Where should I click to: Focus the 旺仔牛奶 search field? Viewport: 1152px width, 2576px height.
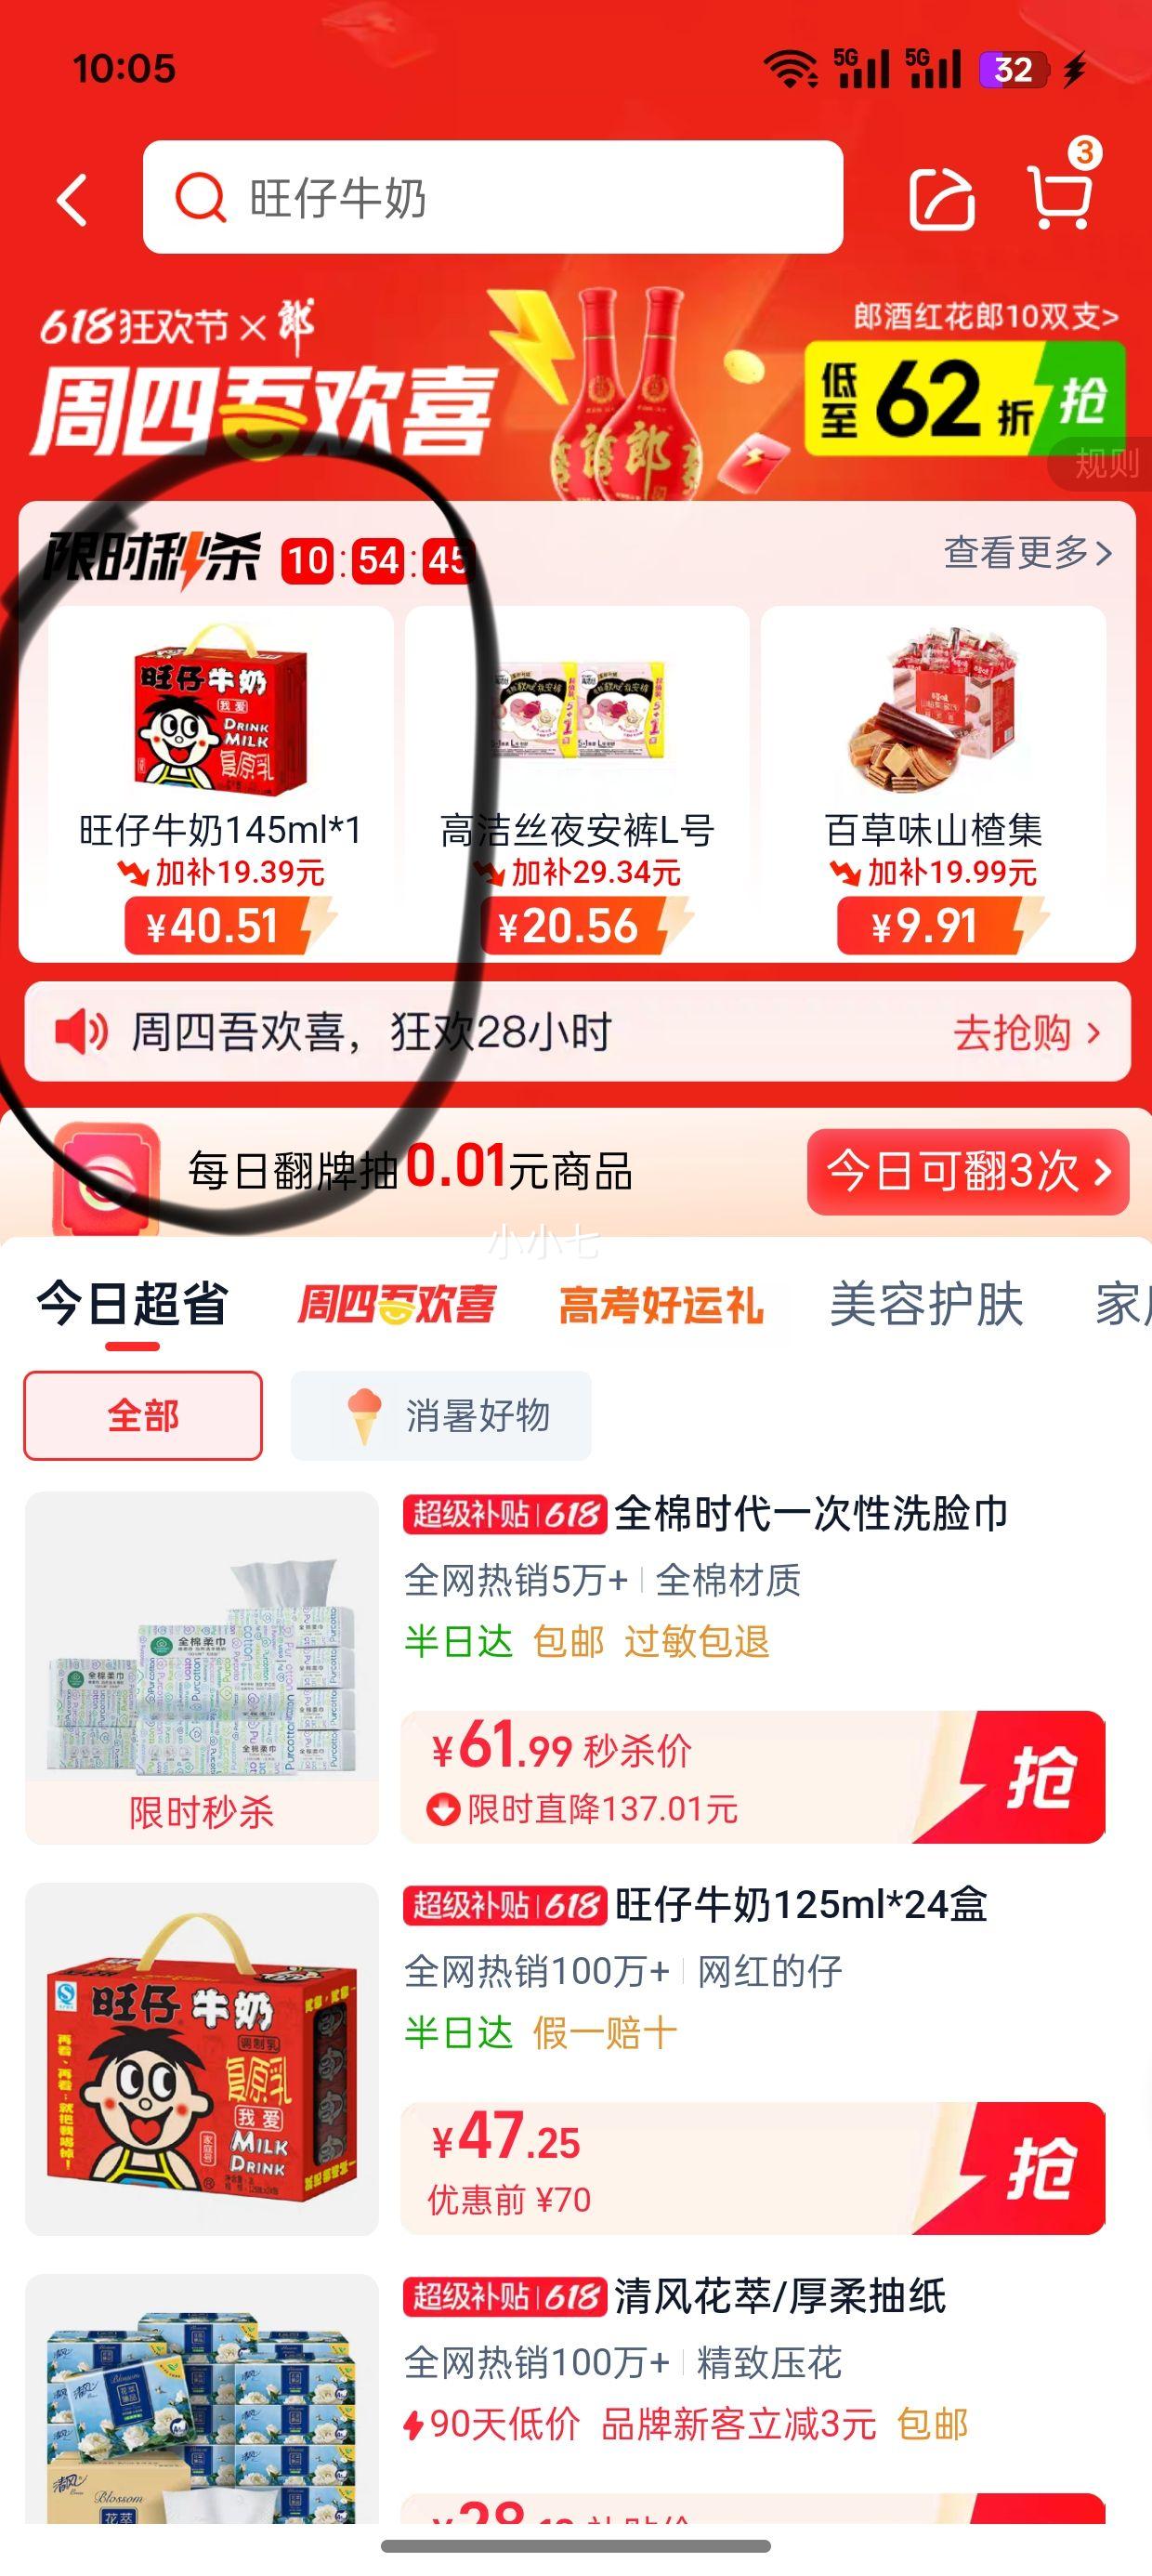(493, 197)
